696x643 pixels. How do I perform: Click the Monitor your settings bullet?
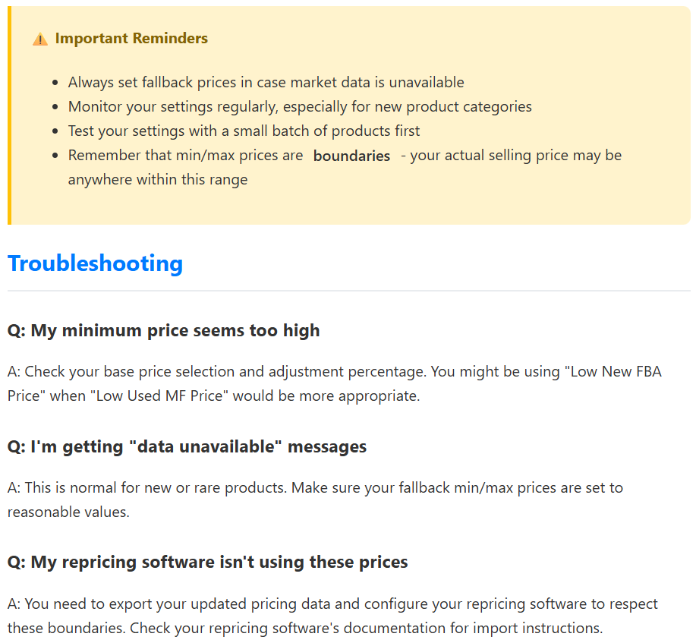pyautogui.click(x=300, y=106)
